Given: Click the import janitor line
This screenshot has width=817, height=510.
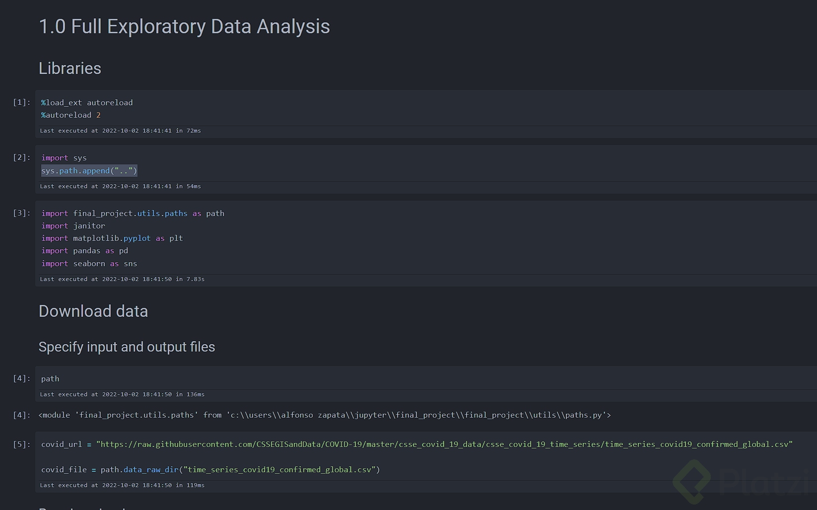Looking at the screenshot, I should (x=73, y=226).
